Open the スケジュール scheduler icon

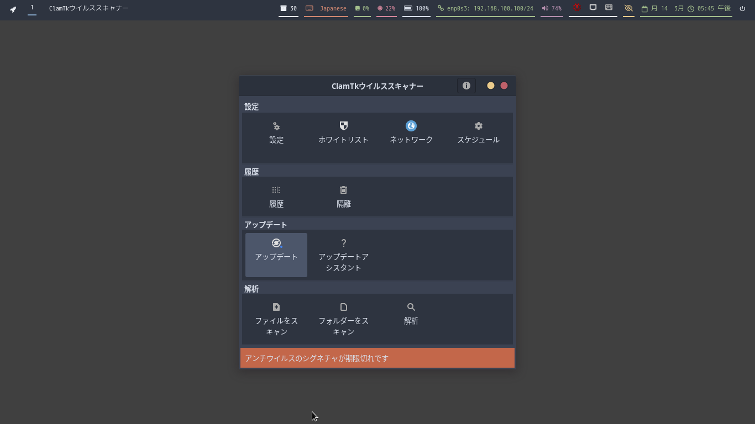[479, 126]
